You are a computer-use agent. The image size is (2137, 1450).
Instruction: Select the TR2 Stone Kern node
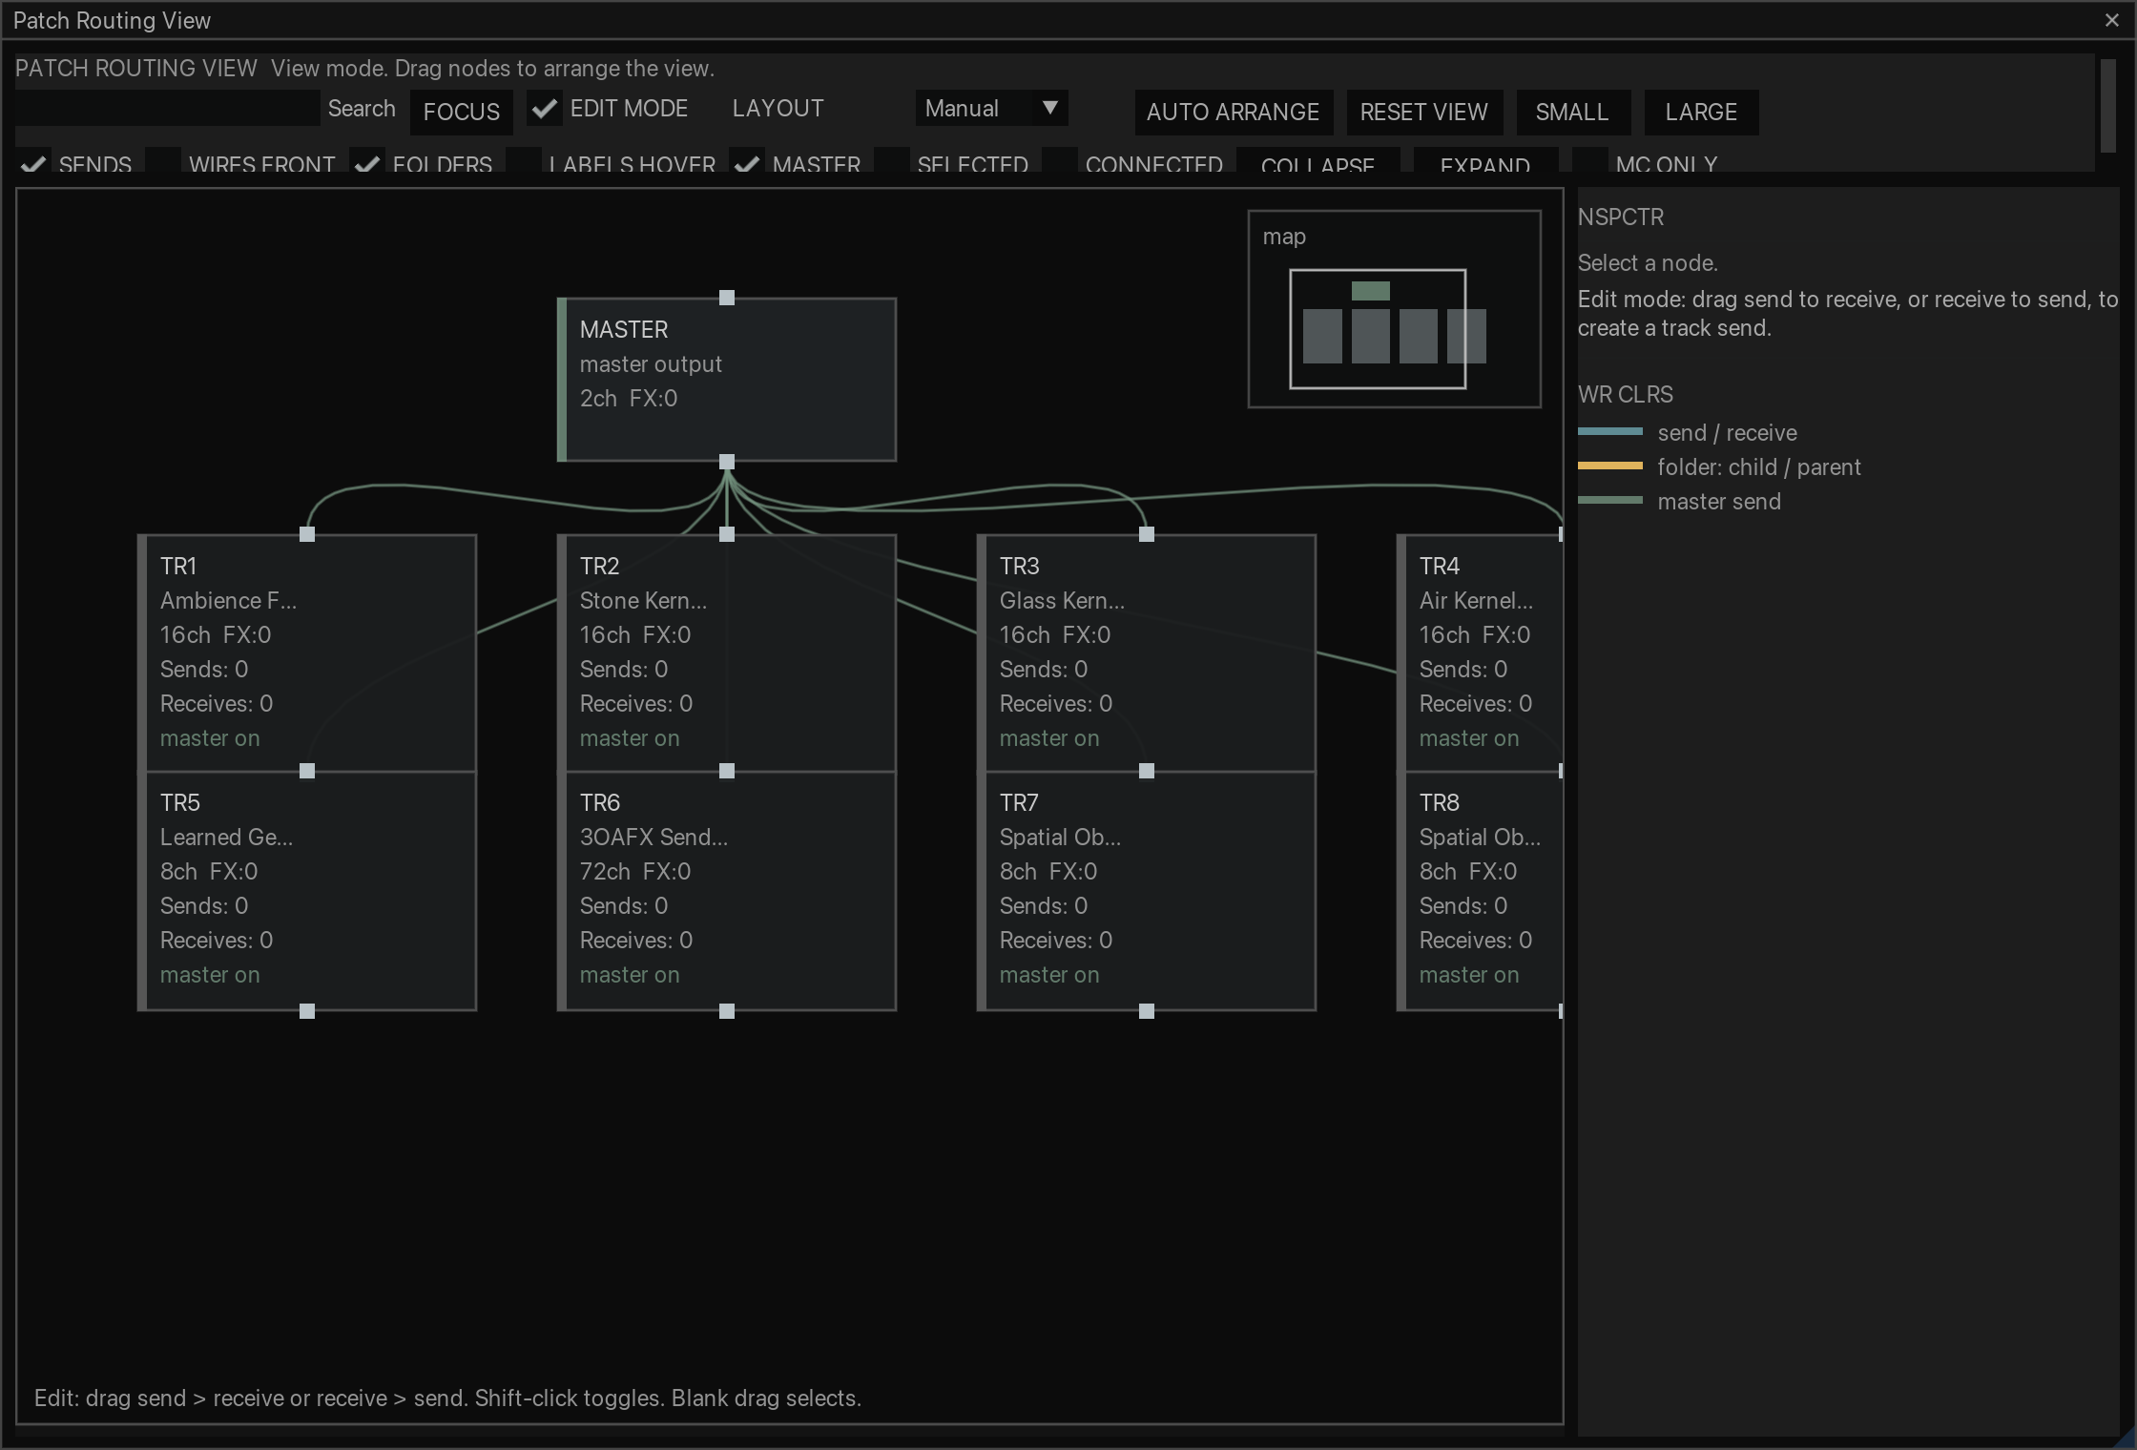[727, 652]
